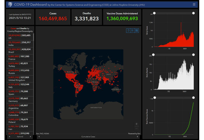Select the Turkey row in country list
The width and height of the screenshot is (204, 140).
coord(20,65)
